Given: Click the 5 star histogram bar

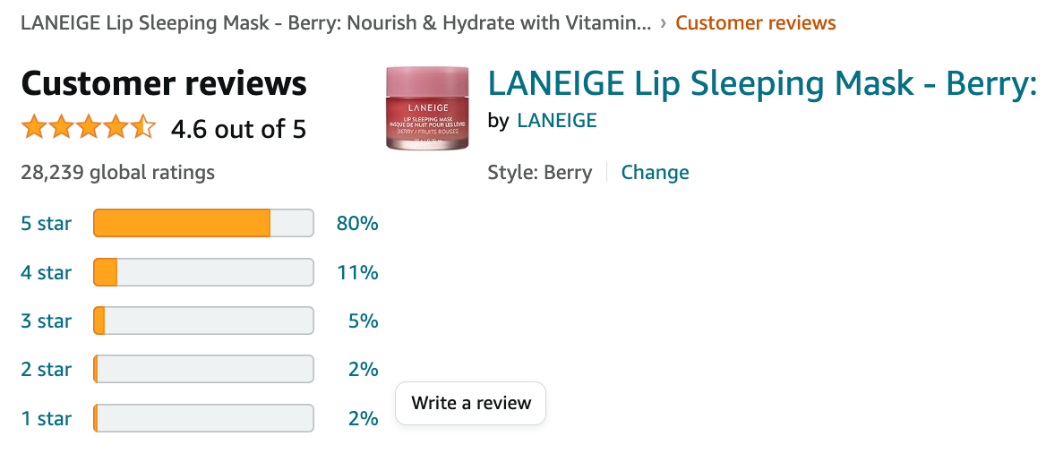Looking at the screenshot, I should [203, 224].
